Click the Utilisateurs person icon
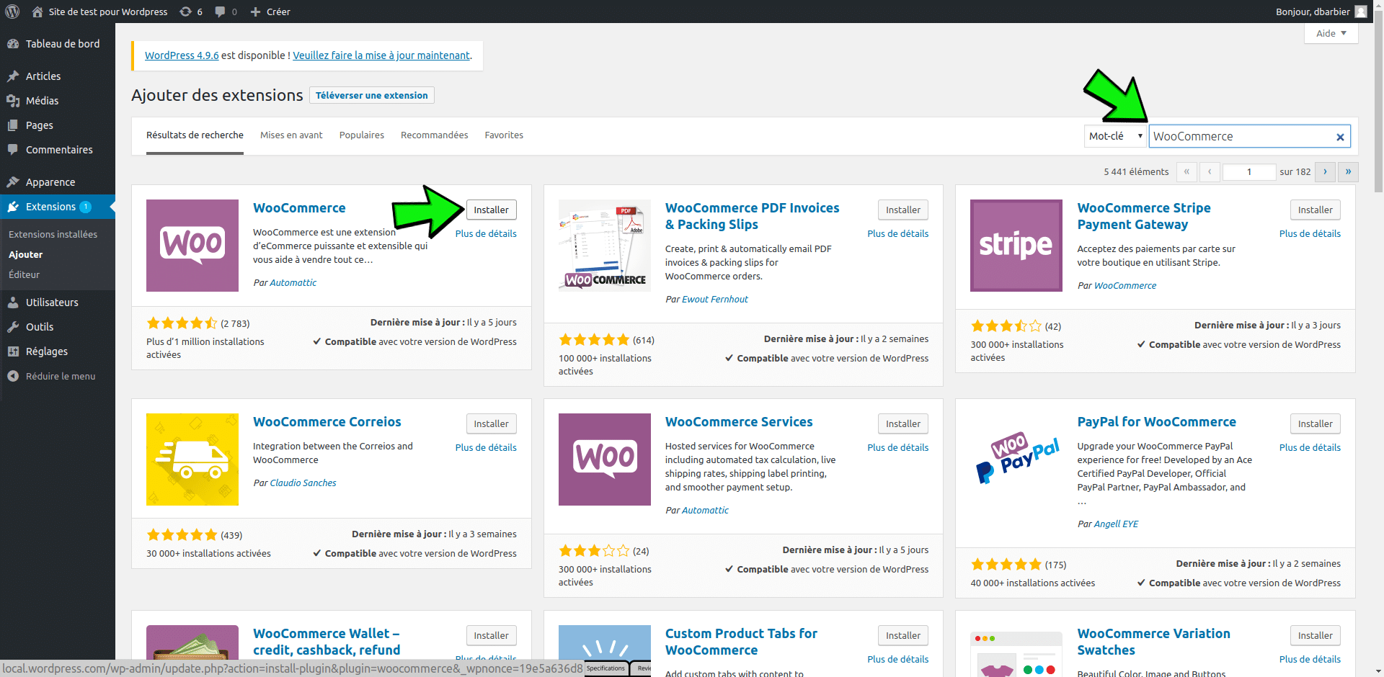The width and height of the screenshot is (1384, 677). pos(13,302)
